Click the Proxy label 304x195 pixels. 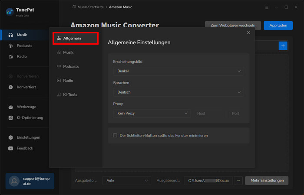coord(118,104)
